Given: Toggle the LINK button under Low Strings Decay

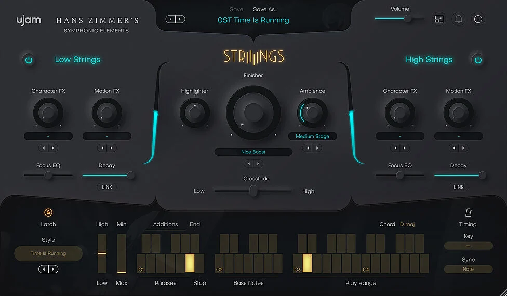Looking at the screenshot, I should tap(106, 187).
